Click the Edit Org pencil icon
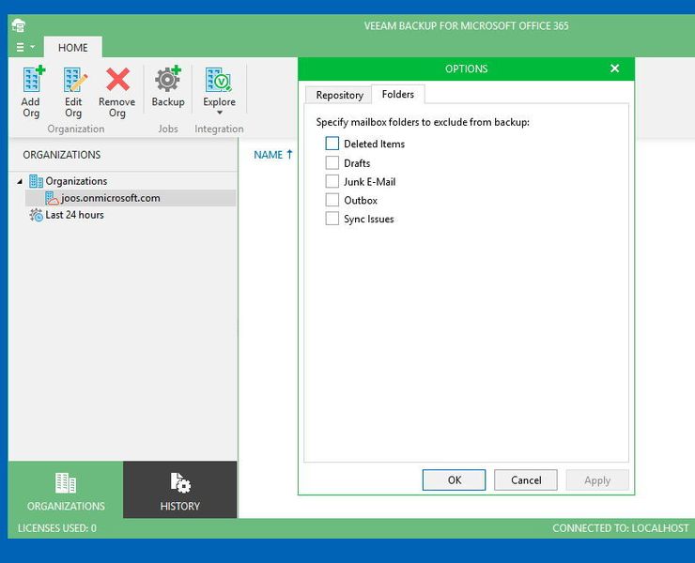 pos(75,80)
